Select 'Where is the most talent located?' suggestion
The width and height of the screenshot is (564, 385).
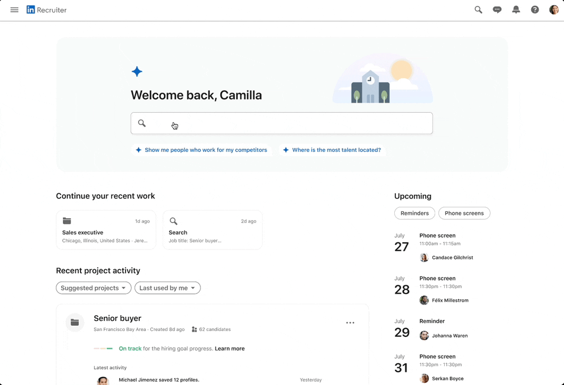332,150
